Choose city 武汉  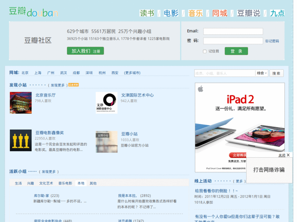coord(63,73)
